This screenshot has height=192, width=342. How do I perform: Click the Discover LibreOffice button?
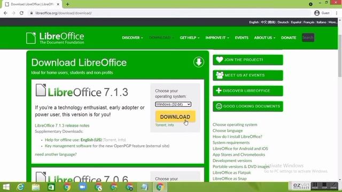(248, 91)
